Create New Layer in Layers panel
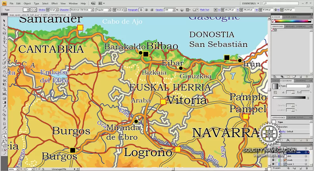314x171 pixels. [x=300, y=168]
